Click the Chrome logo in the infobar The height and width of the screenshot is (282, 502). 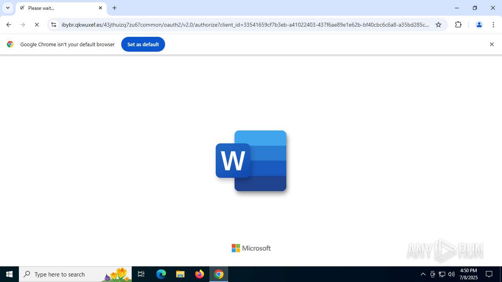coord(10,44)
